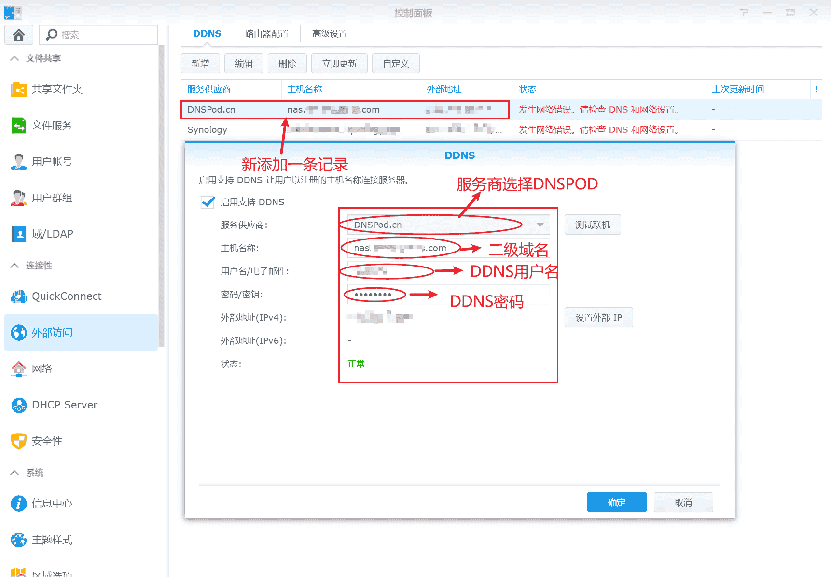Click the DNSPod.cn row error status text
The image size is (831, 577).
[x=599, y=110]
